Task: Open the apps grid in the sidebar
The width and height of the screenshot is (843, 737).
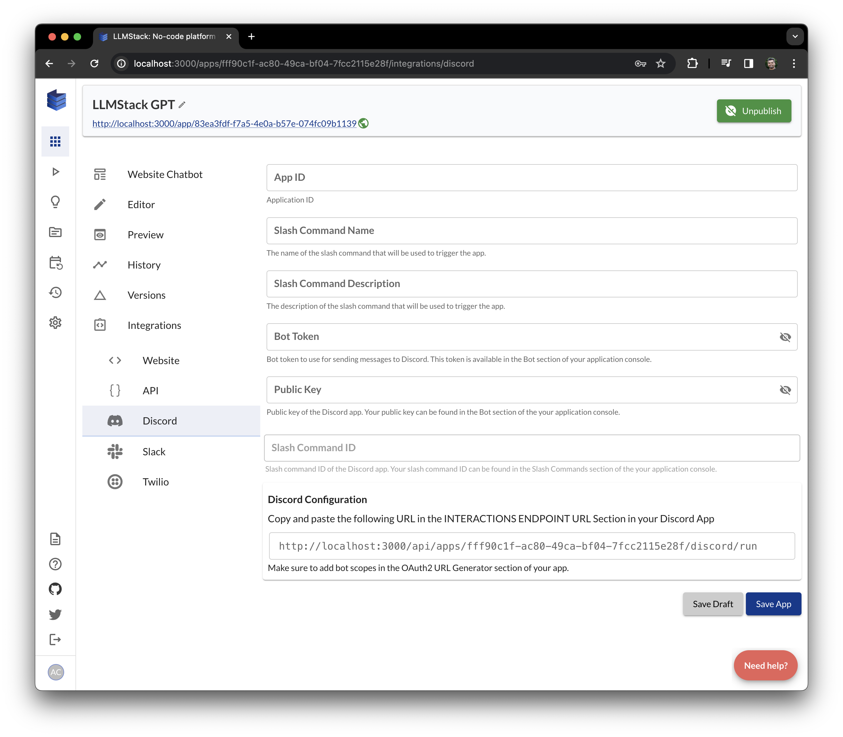Action: (x=55, y=141)
